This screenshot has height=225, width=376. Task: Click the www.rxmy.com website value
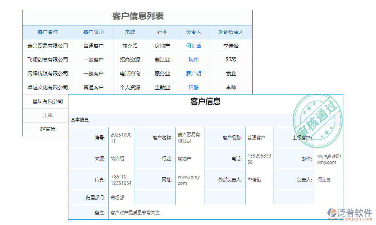[190, 179]
